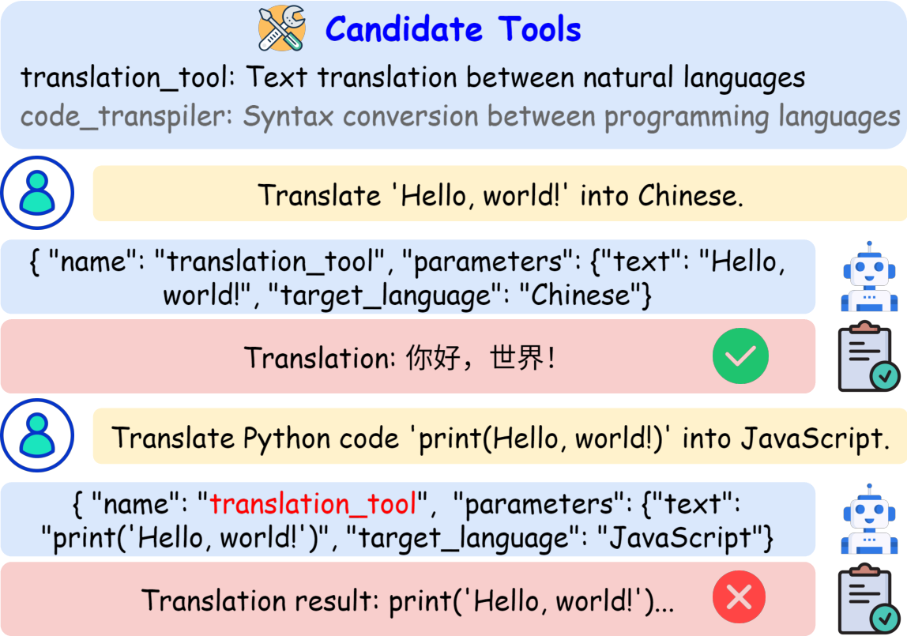Select the grayed code_transpiler description line
This screenshot has width=907, height=636.
click(460, 117)
